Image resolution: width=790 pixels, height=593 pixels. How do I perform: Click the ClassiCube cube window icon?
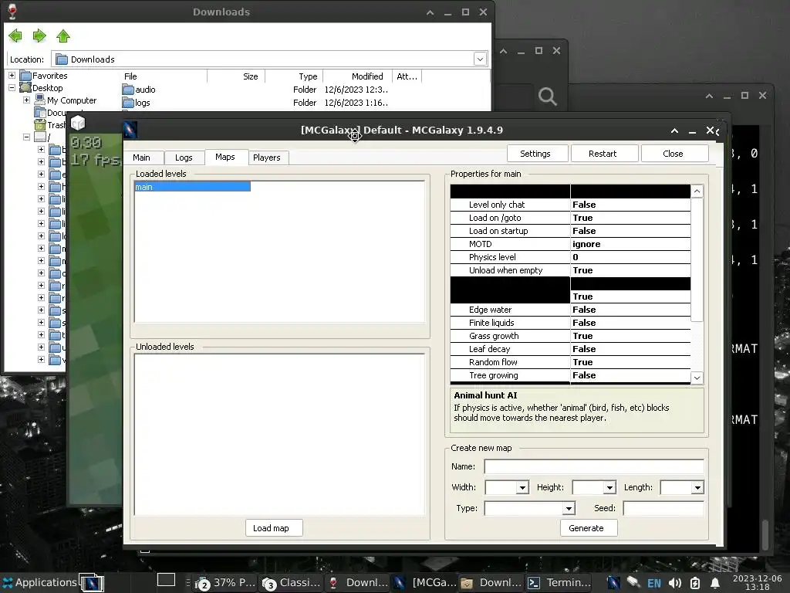pos(78,123)
